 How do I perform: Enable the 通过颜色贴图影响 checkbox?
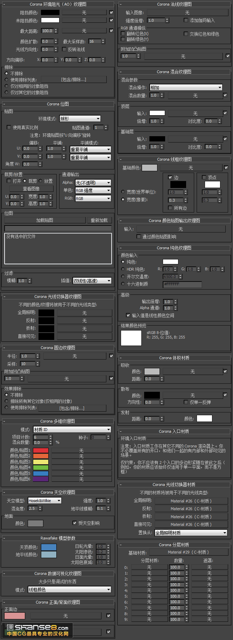point(139,237)
